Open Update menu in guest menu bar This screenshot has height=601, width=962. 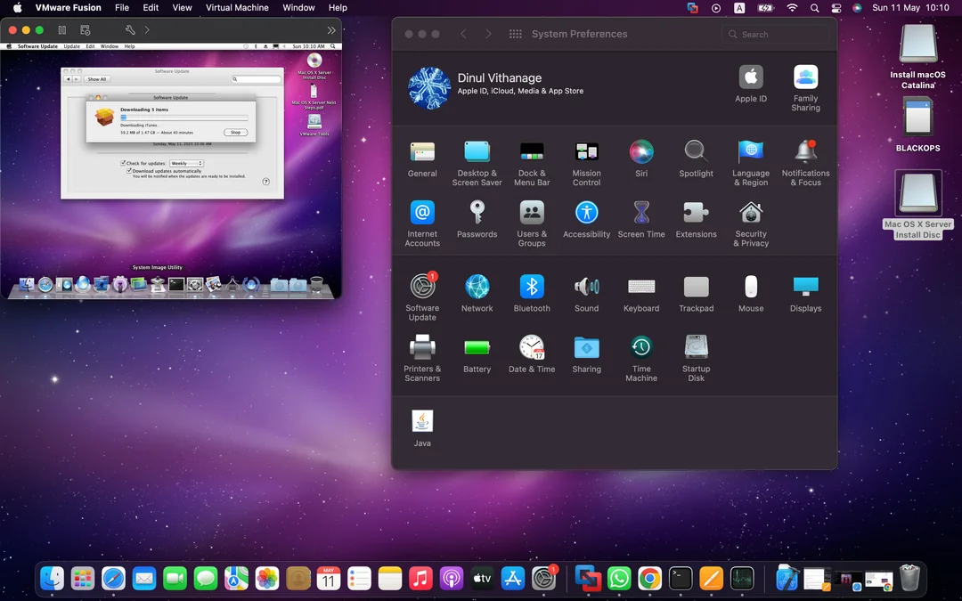point(72,46)
